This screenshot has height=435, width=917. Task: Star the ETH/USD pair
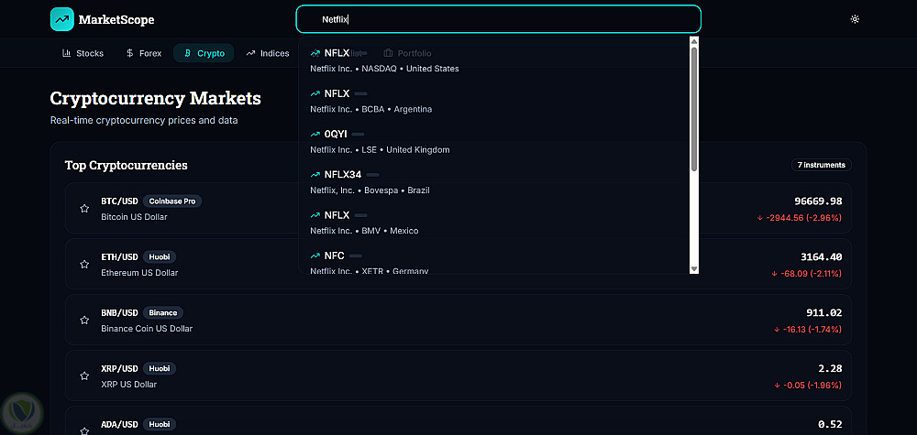(84, 265)
